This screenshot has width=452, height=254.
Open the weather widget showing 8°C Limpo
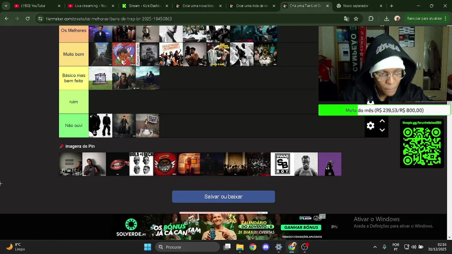[x=16, y=247]
